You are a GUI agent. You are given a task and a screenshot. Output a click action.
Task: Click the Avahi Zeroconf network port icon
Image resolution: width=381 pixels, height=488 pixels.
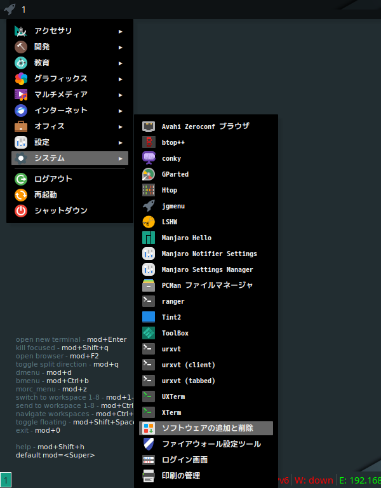[x=149, y=126]
